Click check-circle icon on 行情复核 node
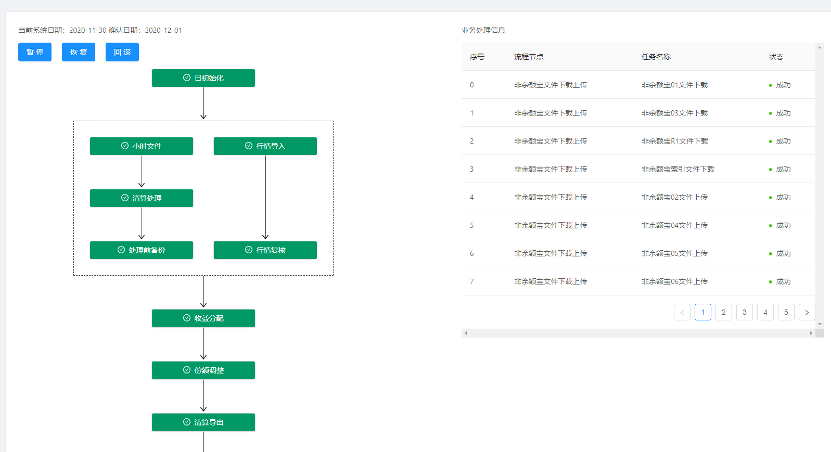831x452 pixels. pos(249,250)
